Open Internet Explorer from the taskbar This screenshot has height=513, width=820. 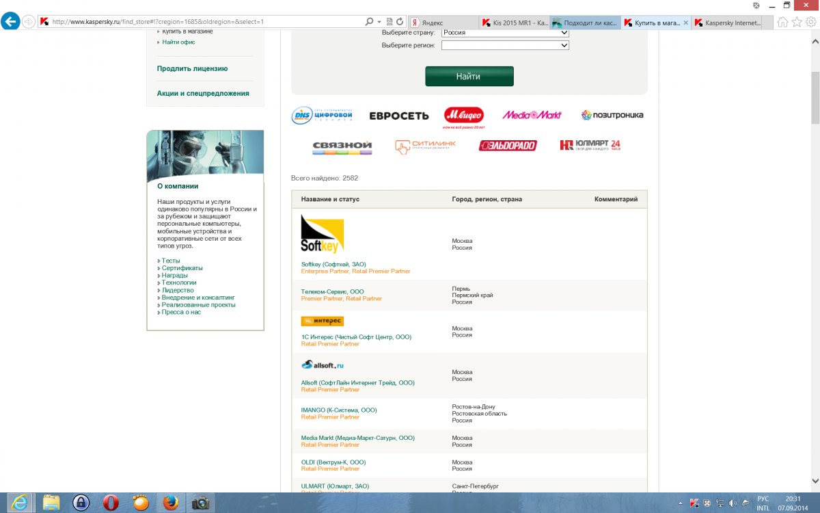[20, 503]
